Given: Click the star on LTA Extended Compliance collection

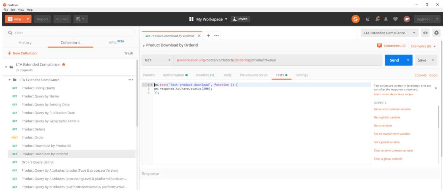Looking at the screenshot, I should pos(64,65).
